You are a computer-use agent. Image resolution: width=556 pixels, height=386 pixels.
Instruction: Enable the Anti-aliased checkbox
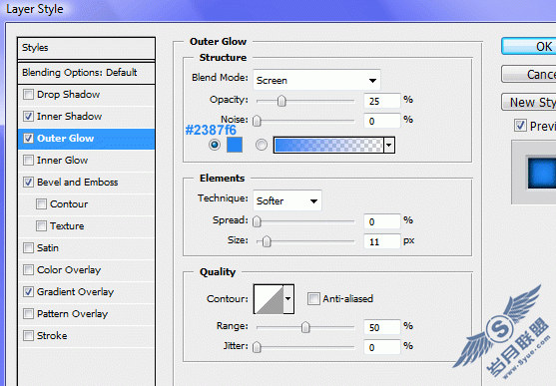point(313,299)
